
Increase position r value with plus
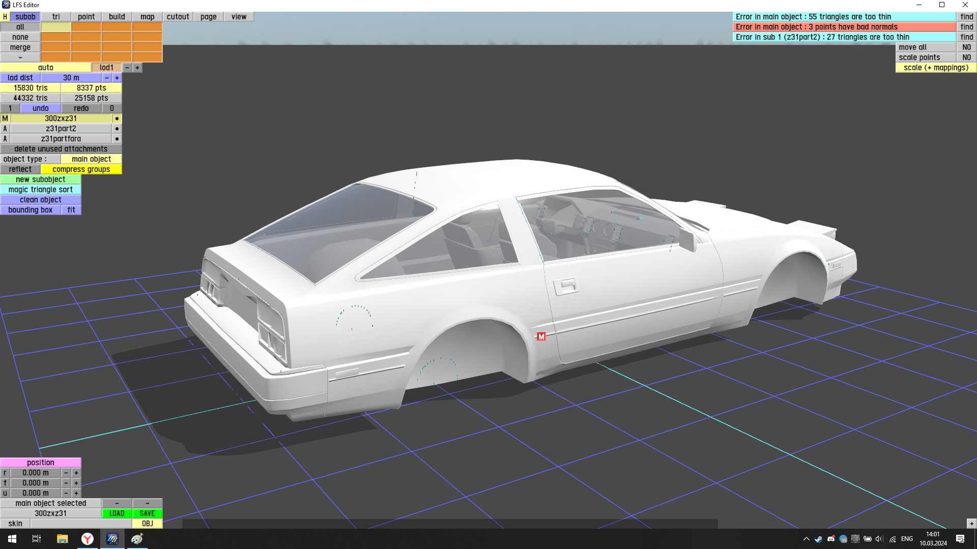(76, 473)
